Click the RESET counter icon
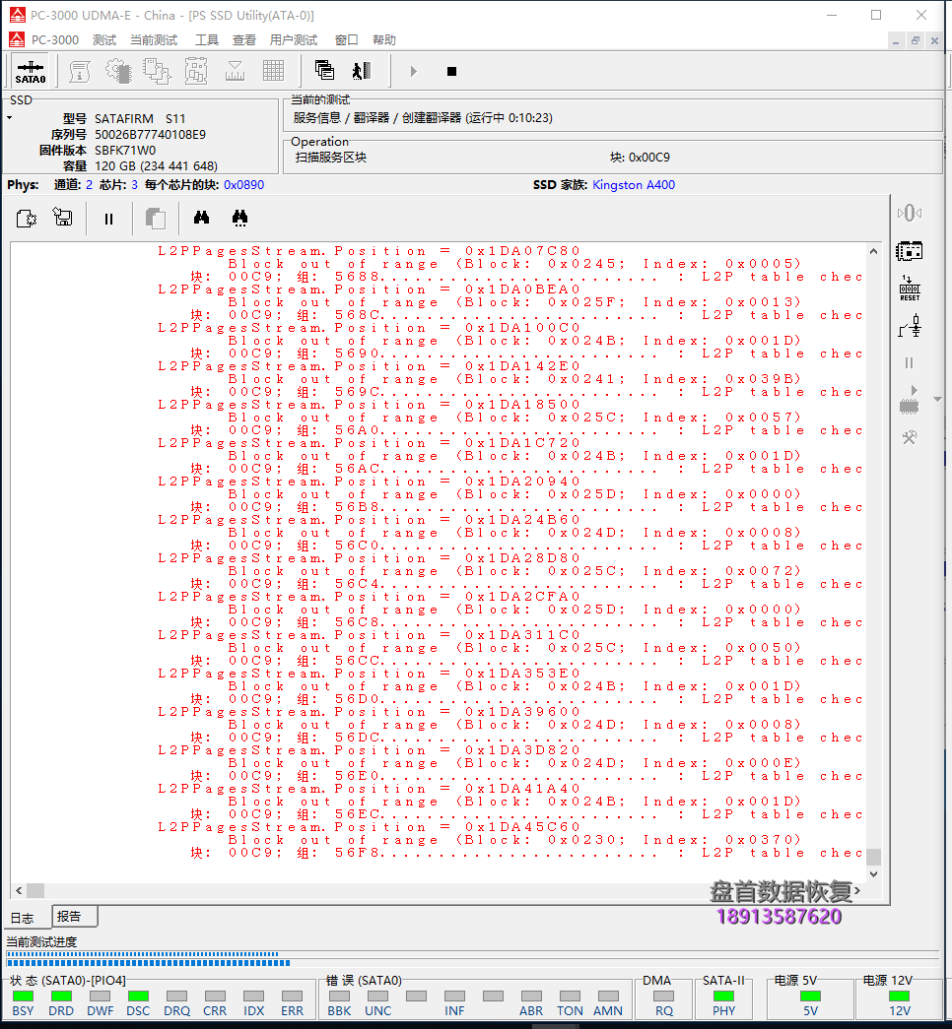952x1029 pixels. pos(910,289)
